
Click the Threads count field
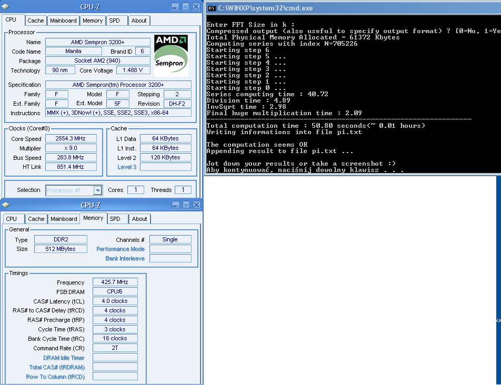(183, 190)
